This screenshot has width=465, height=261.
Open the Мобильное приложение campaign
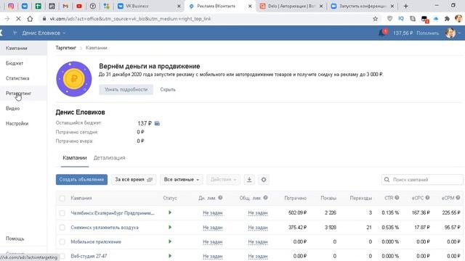point(96,241)
